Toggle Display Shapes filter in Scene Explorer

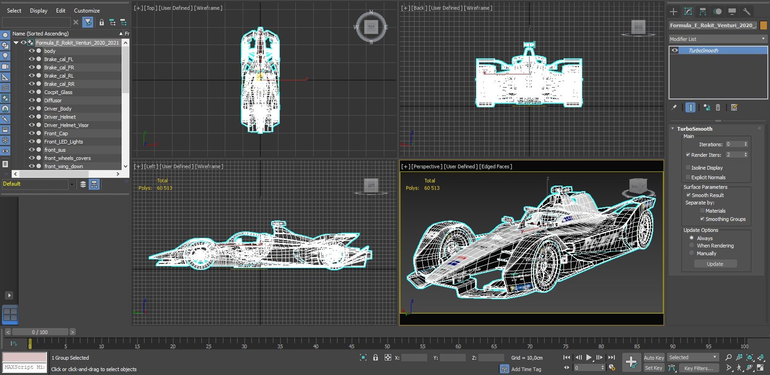(x=5, y=46)
